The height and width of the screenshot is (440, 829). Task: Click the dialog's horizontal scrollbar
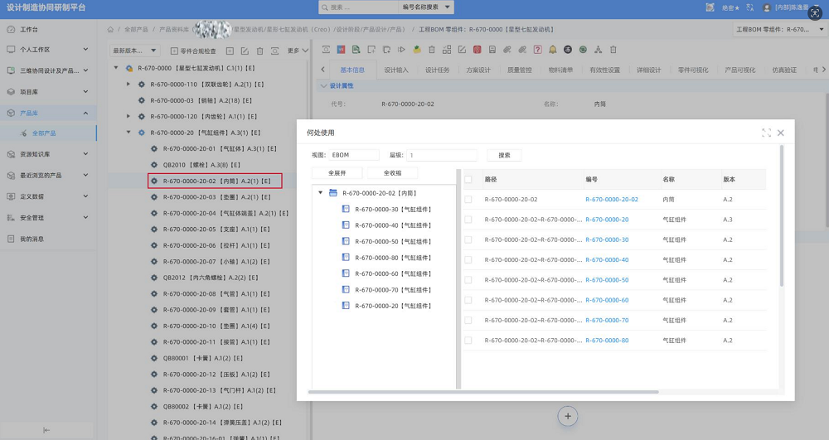tap(483, 392)
